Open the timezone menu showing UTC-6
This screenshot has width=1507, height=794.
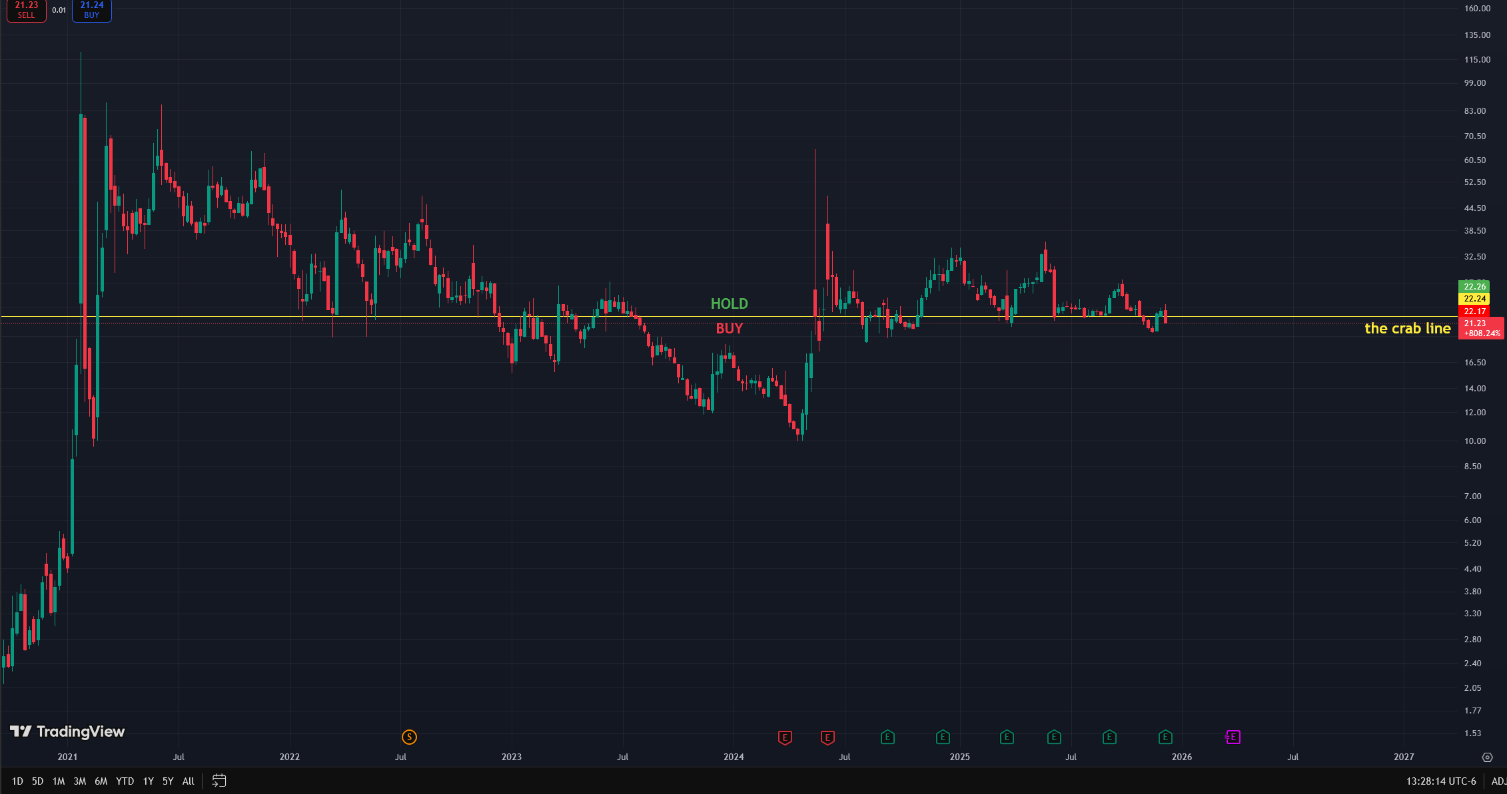(1440, 781)
